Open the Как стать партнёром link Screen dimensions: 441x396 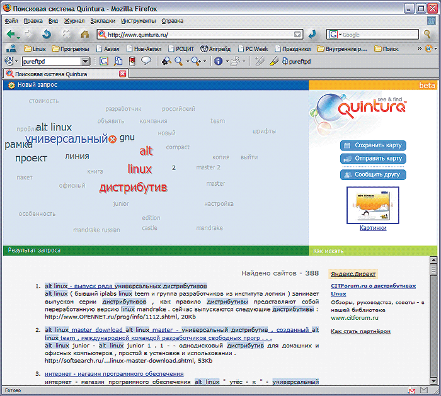click(x=360, y=331)
